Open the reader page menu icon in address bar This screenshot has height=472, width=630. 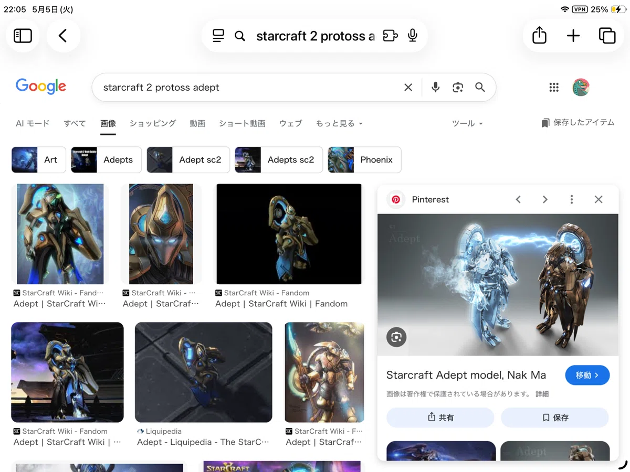[218, 36]
